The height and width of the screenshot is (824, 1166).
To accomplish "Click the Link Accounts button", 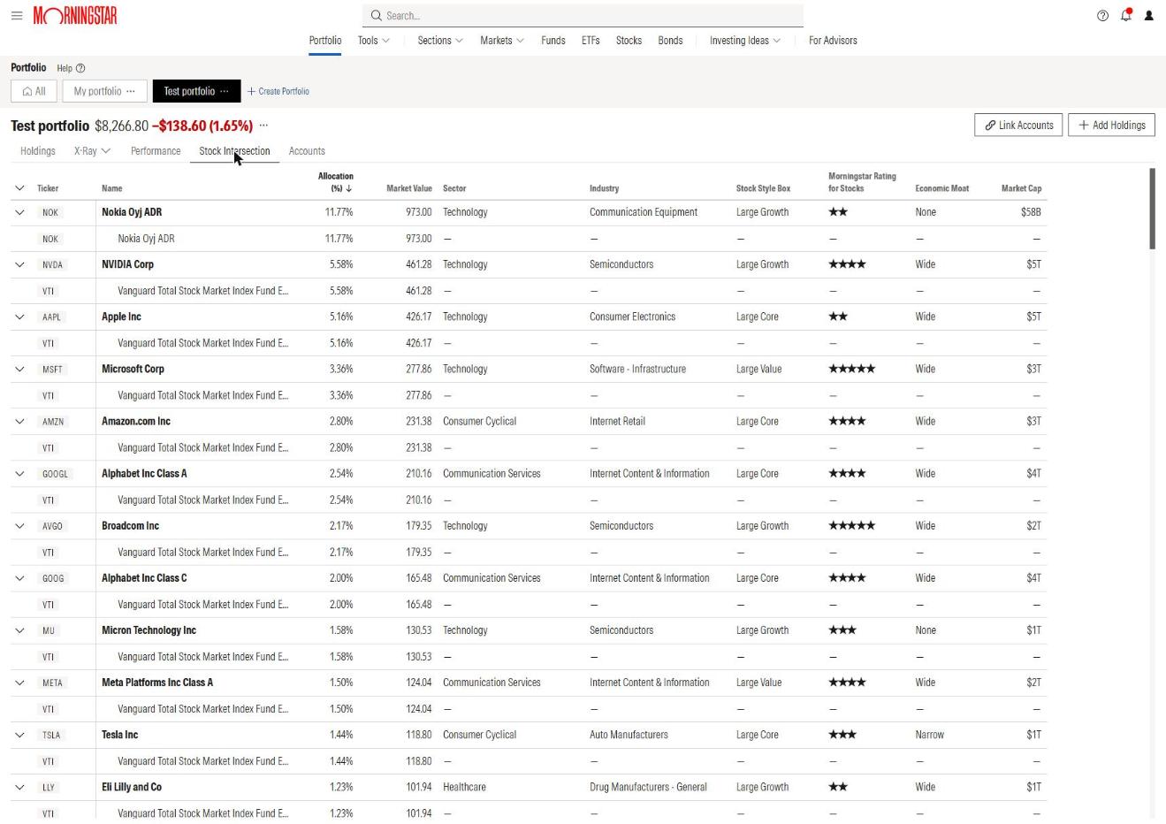I will 1018,126.
